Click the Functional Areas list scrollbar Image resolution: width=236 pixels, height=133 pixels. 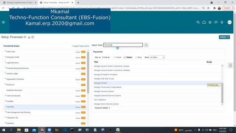click(x=88, y=72)
